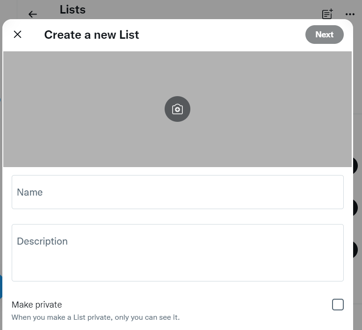Click the camera icon to add banner photo

[177, 109]
